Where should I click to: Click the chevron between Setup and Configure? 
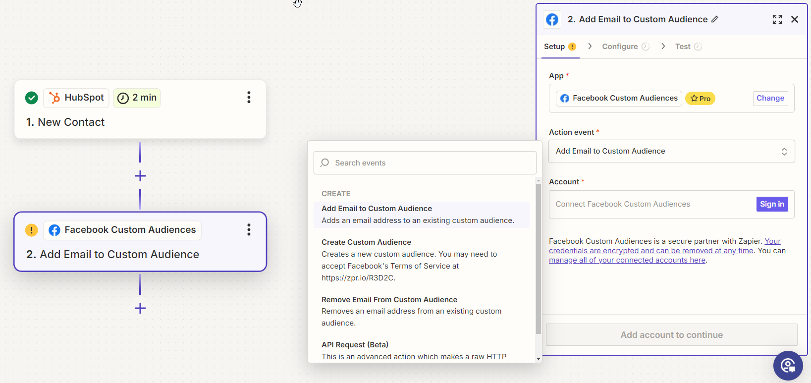click(x=590, y=46)
